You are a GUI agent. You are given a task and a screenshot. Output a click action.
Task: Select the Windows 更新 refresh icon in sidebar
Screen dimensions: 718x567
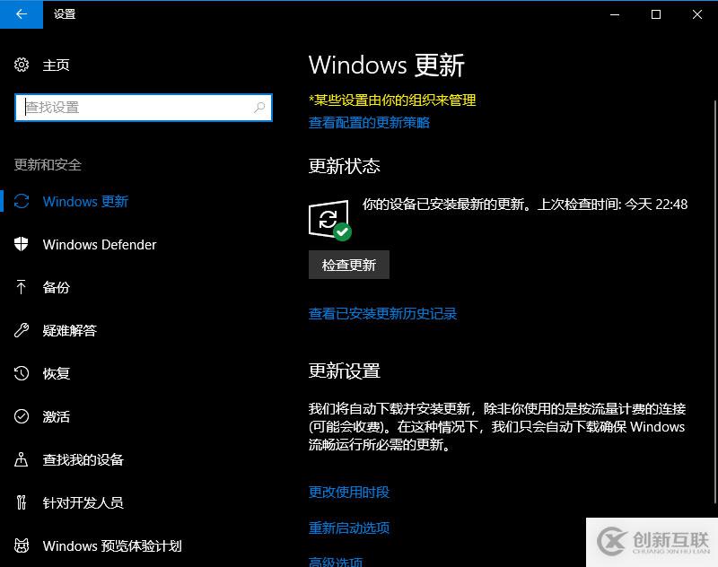click(x=22, y=201)
